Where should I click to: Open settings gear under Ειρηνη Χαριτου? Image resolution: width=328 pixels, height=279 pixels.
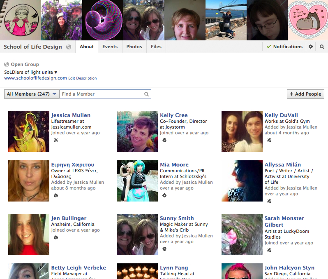click(56, 195)
